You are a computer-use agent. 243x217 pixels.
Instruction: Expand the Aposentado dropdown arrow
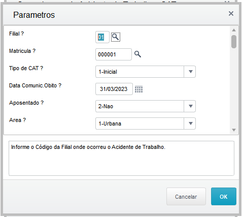tap(191, 106)
